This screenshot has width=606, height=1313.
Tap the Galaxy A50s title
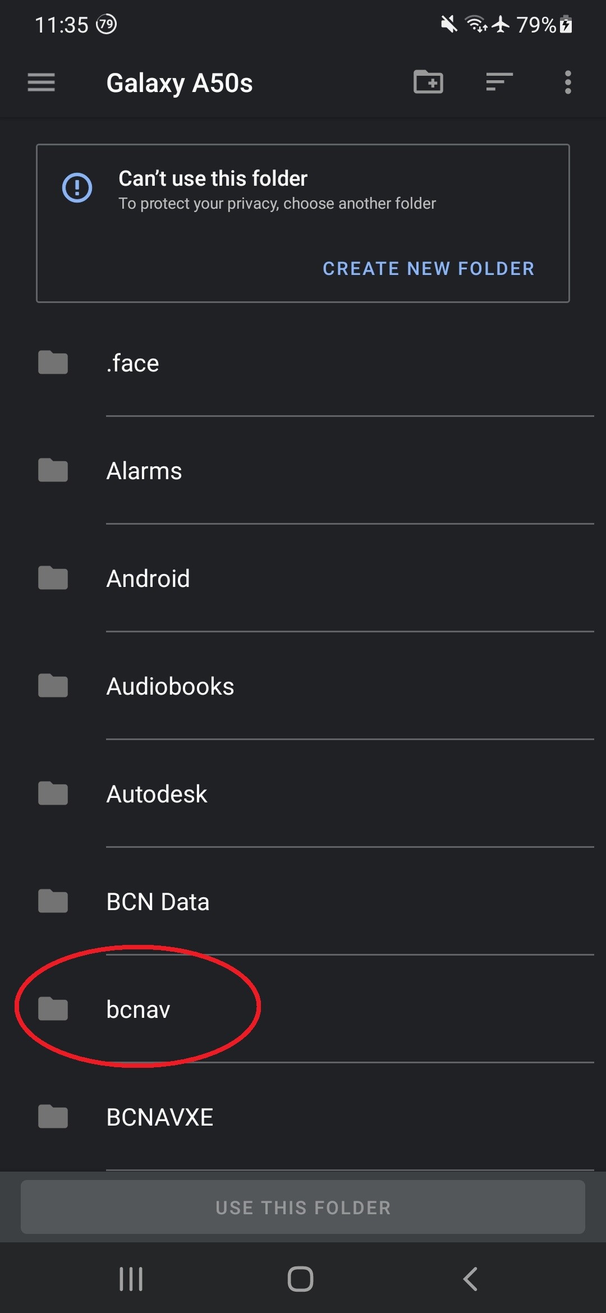pyautogui.click(x=180, y=83)
